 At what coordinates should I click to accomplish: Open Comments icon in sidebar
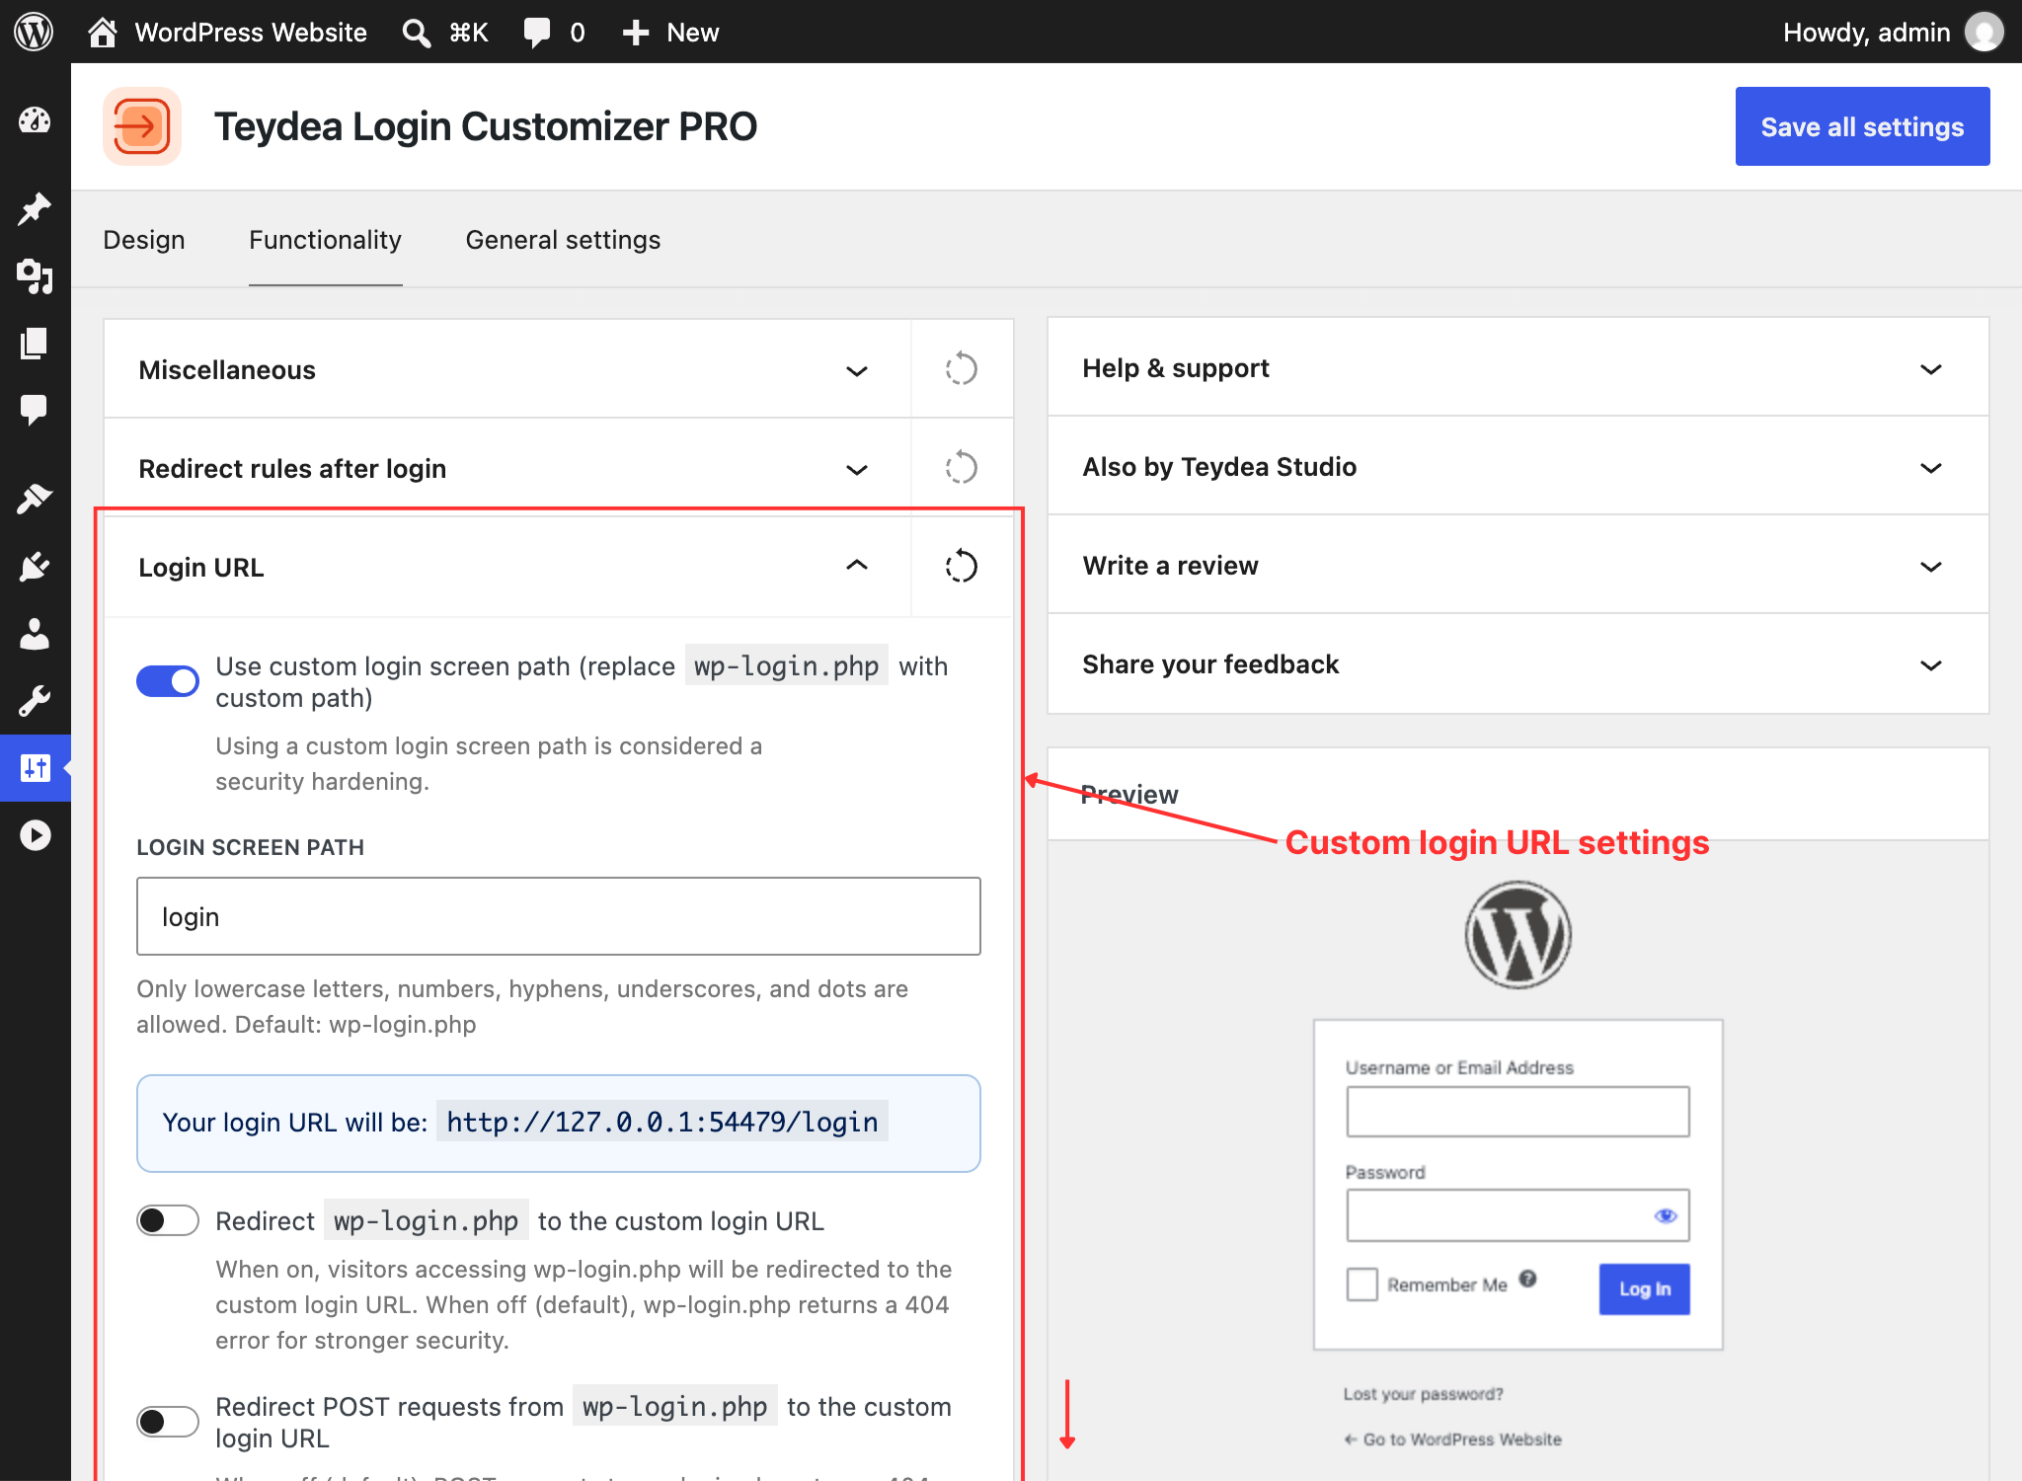click(x=35, y=409)
